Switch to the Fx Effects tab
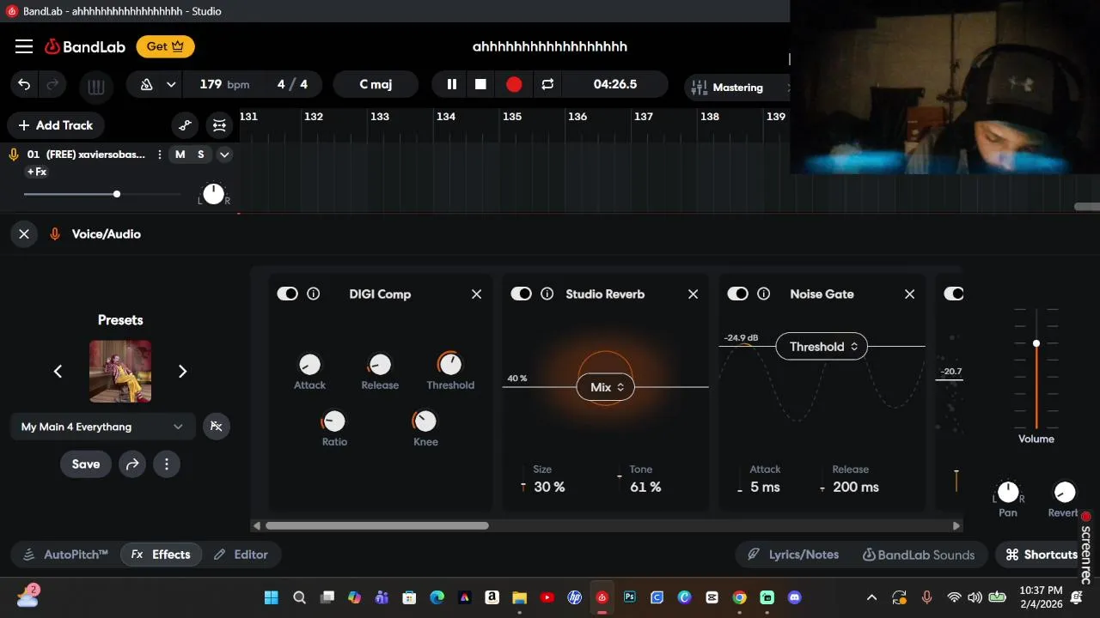Image resolution: width=1100 pixels, height=618 pixels. pos(161,554)
